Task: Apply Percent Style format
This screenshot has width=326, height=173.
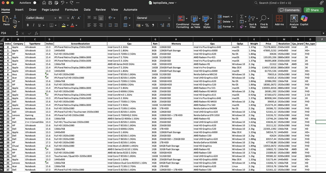Action: coord(147,25)
